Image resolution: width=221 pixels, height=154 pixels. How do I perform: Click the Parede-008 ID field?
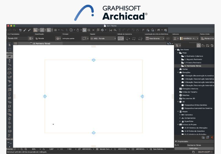[17, 38]
